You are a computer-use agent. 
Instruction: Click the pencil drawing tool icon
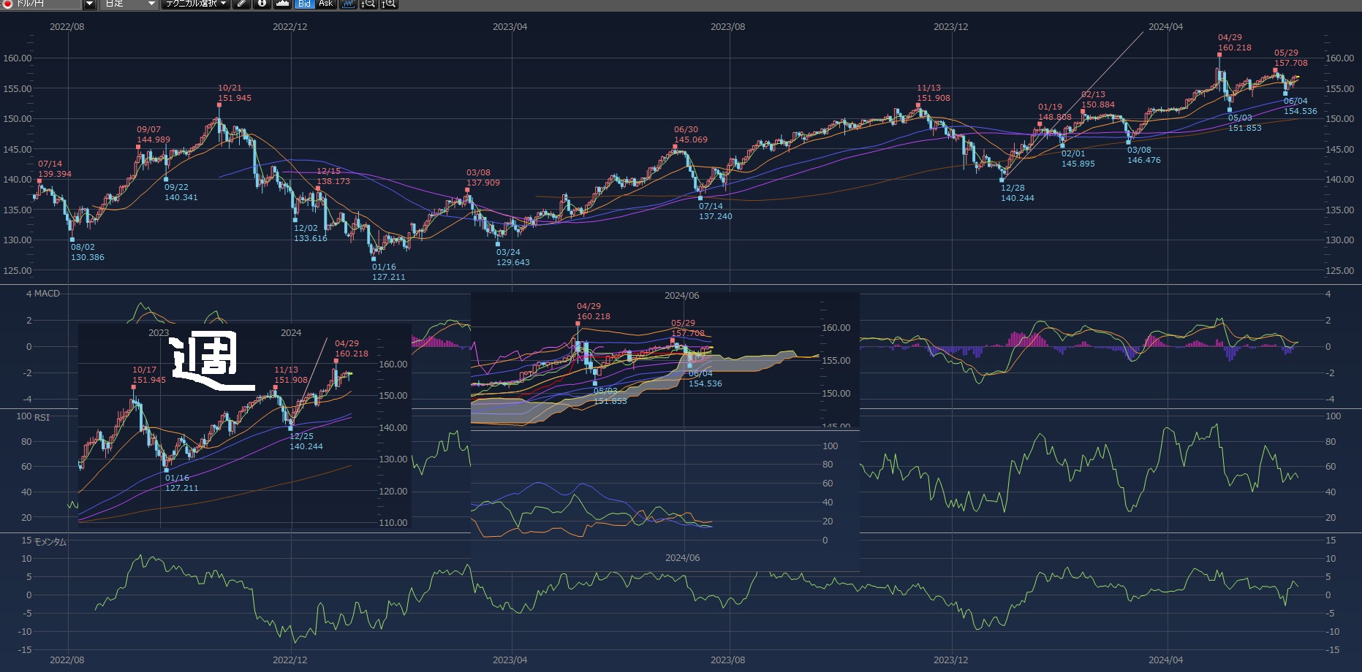point(242,4)
